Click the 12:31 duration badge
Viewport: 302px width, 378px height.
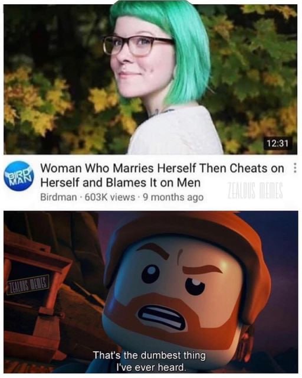[x=277, y=144]
